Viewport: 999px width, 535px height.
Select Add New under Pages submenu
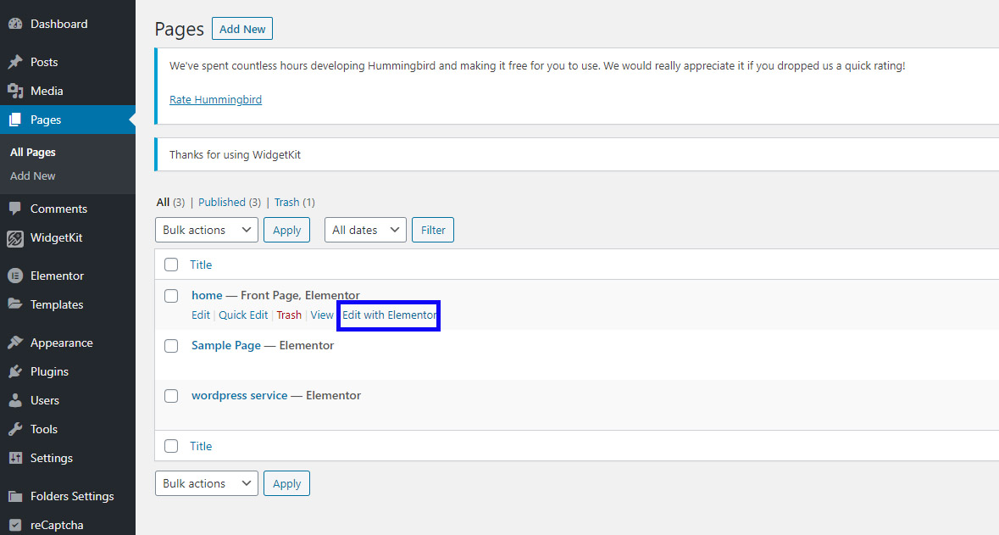pyautogui.click(x=32, y=176)
